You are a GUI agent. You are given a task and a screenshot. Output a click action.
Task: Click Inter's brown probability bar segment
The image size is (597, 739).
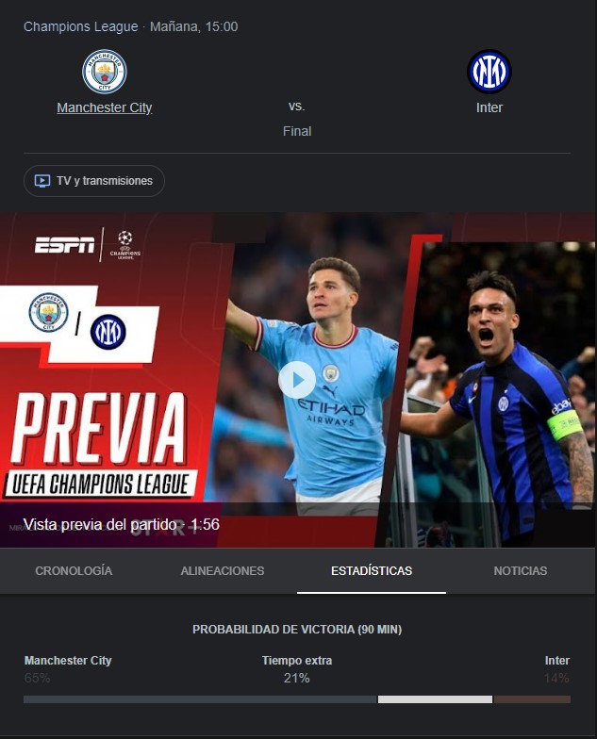532,699
